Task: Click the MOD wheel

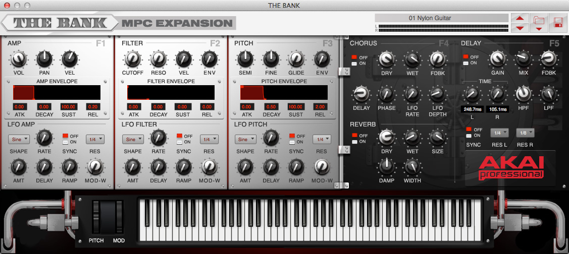Action: (x=119, y=217)
